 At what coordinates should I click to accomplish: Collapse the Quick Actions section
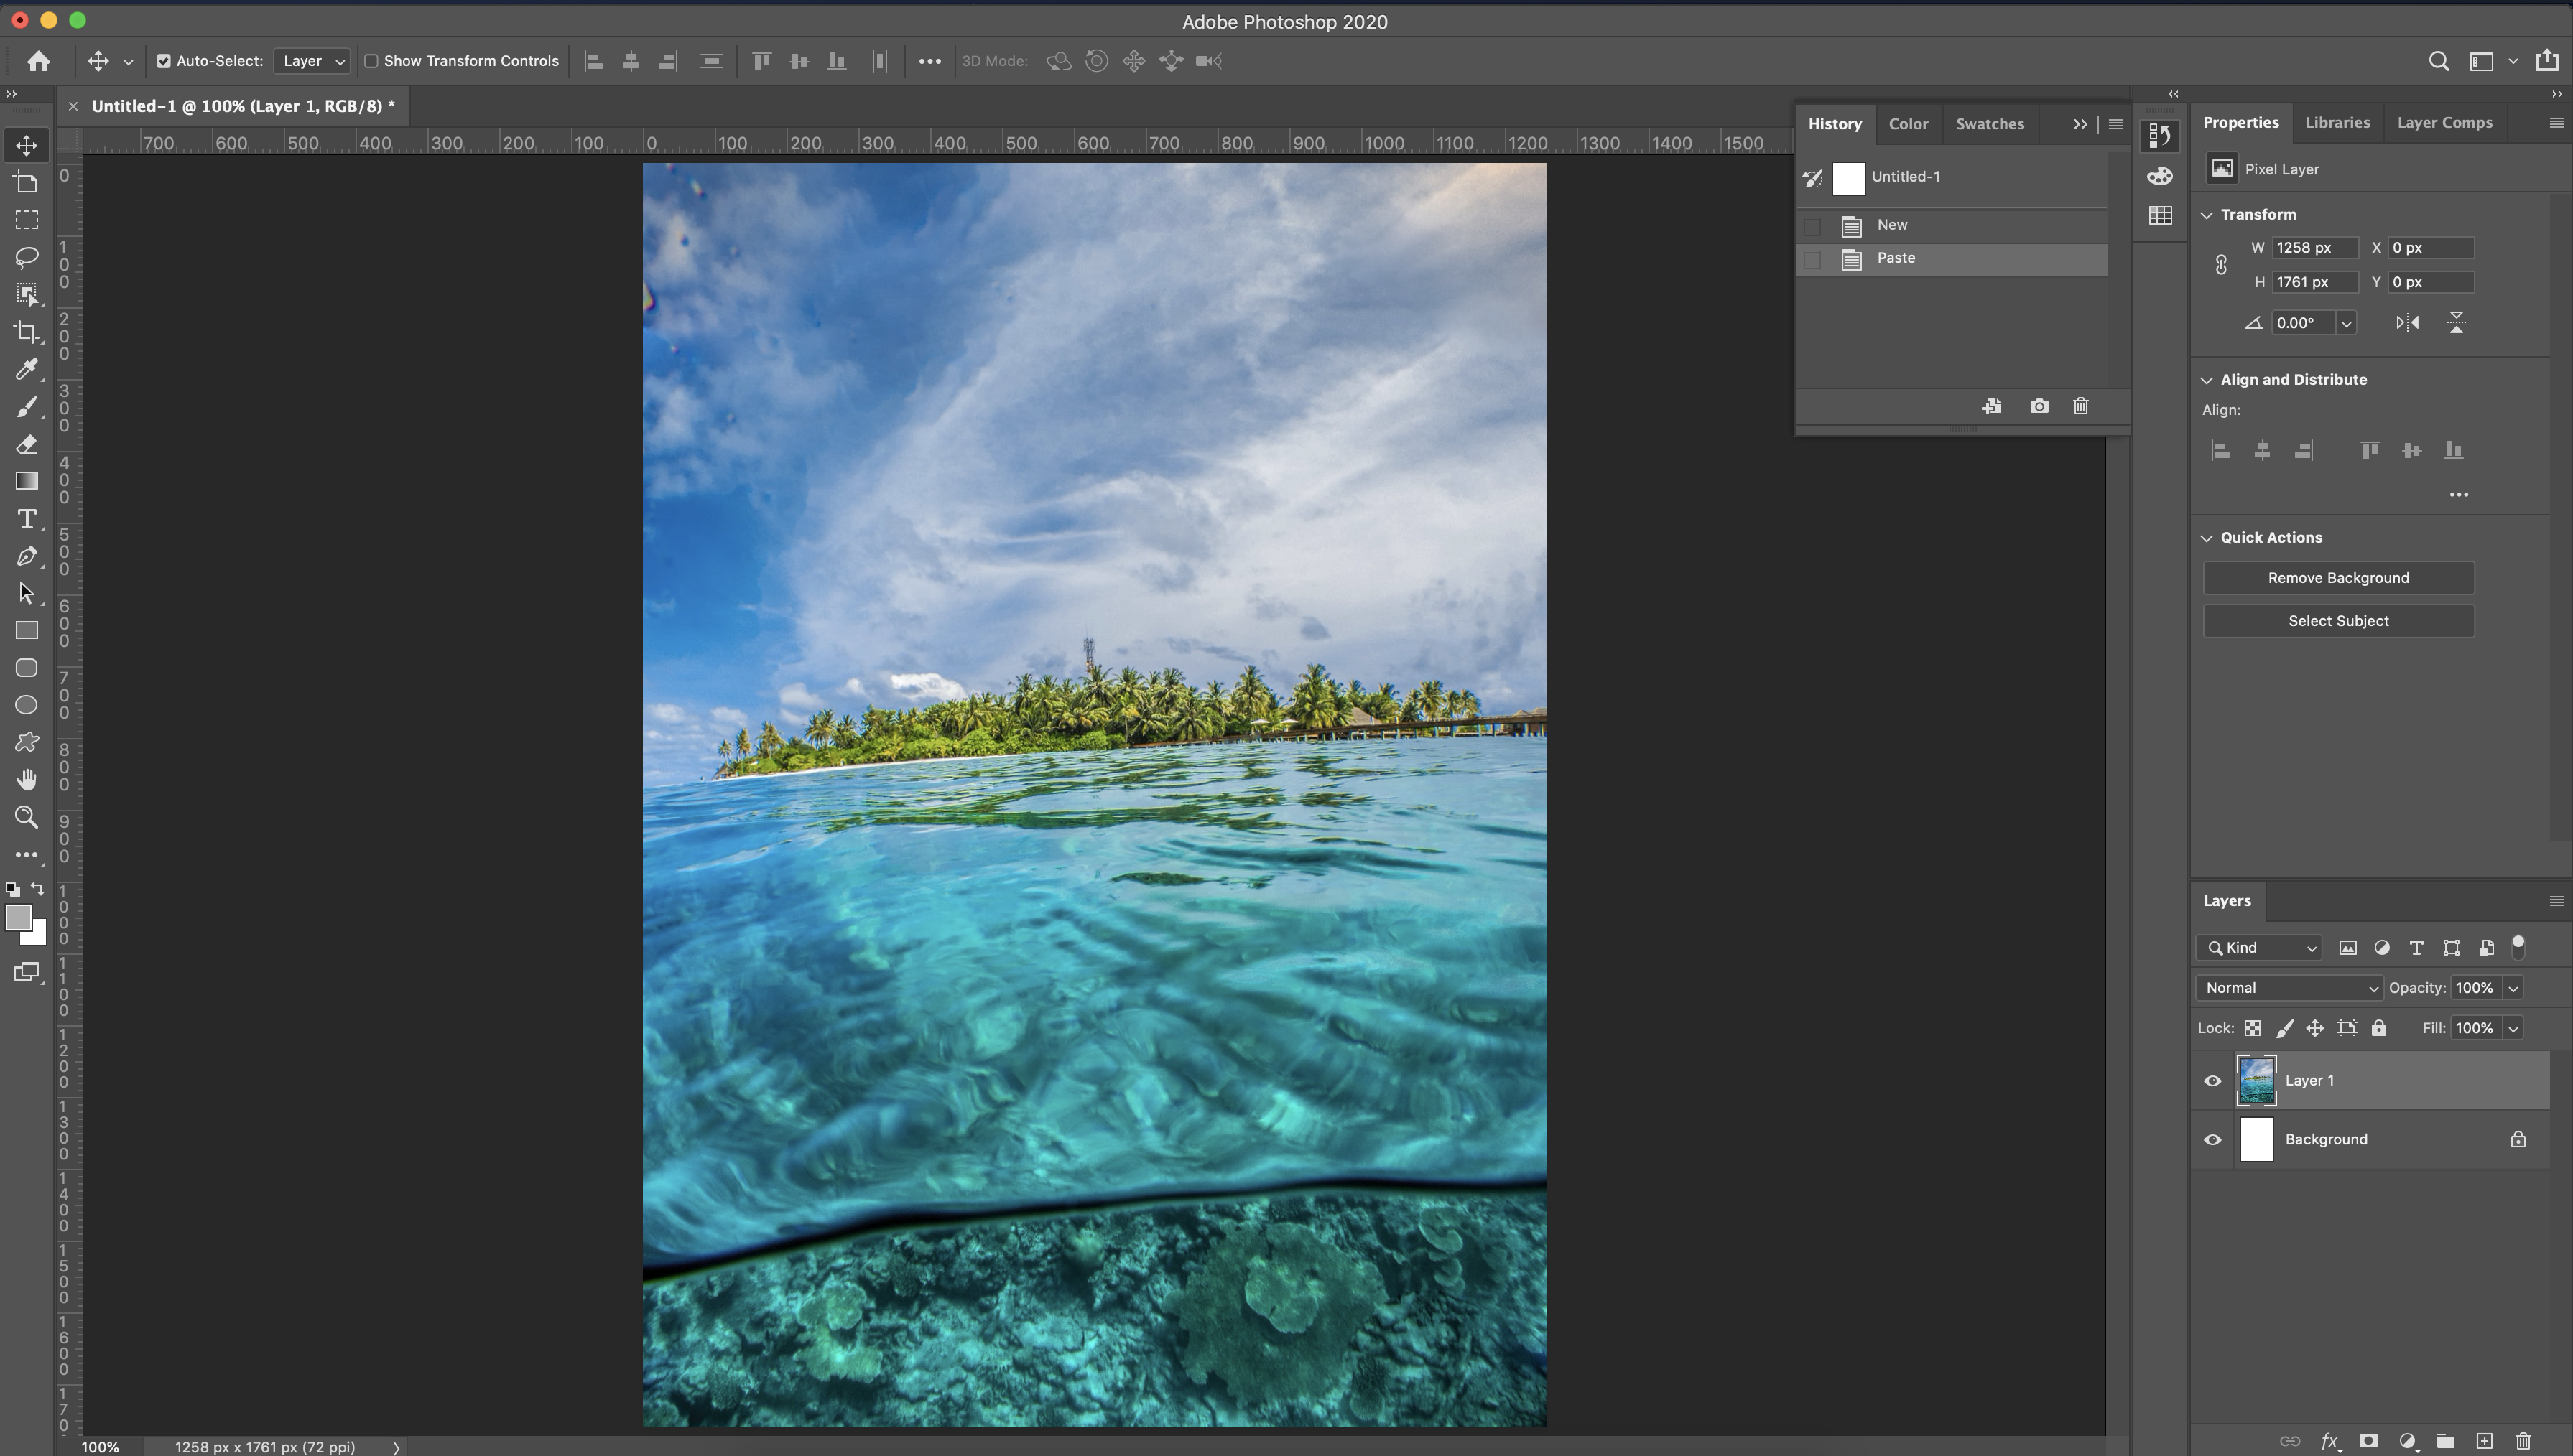tap(2207, 538)
